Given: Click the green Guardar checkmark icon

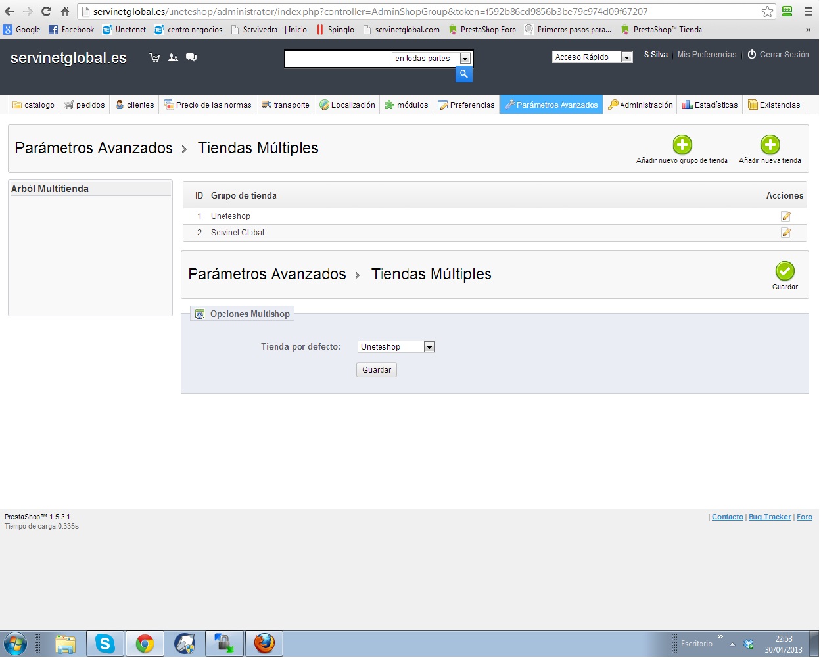Looking at the screenshot, I should click(785, 271).
